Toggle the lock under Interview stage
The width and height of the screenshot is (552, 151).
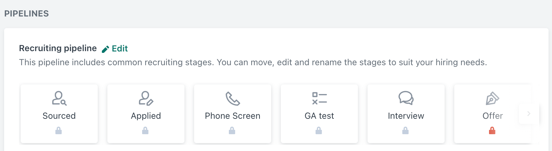click(x=405, y=130)
